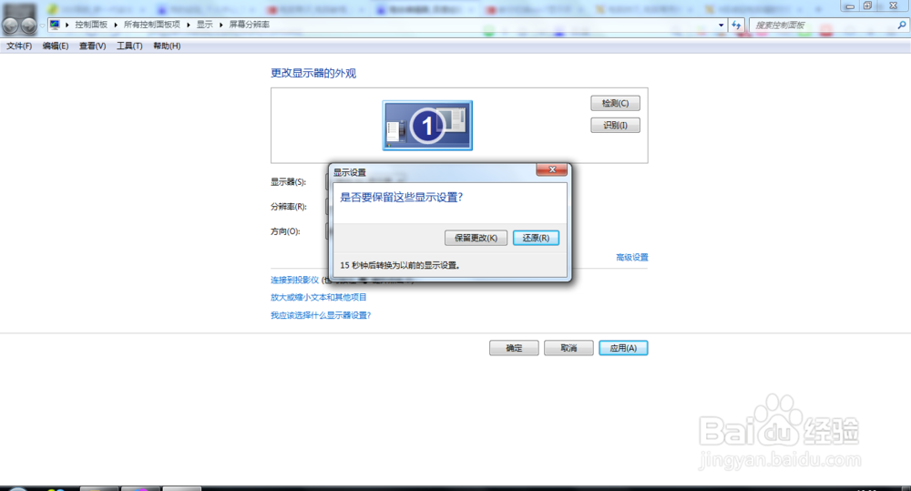911x491 pixels.
Task: Click the Control Panel (控制面板) breadcrumb
Action: (x=91, y=25)
